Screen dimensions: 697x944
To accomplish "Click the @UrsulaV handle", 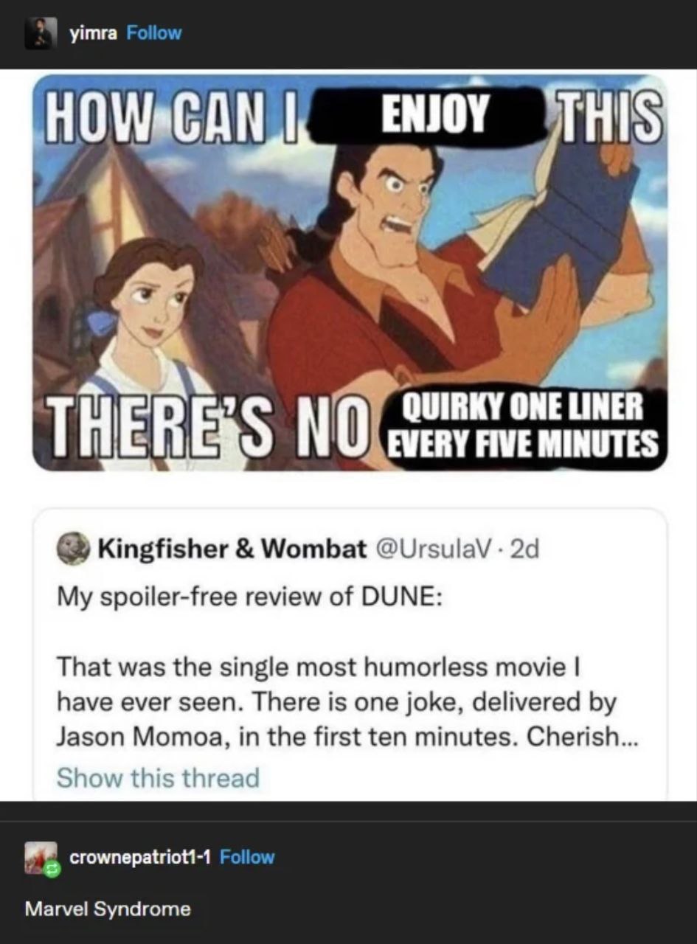I will [x=429, y=549].
